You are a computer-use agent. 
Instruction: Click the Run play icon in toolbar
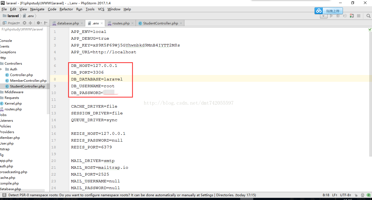coord(331,16)
